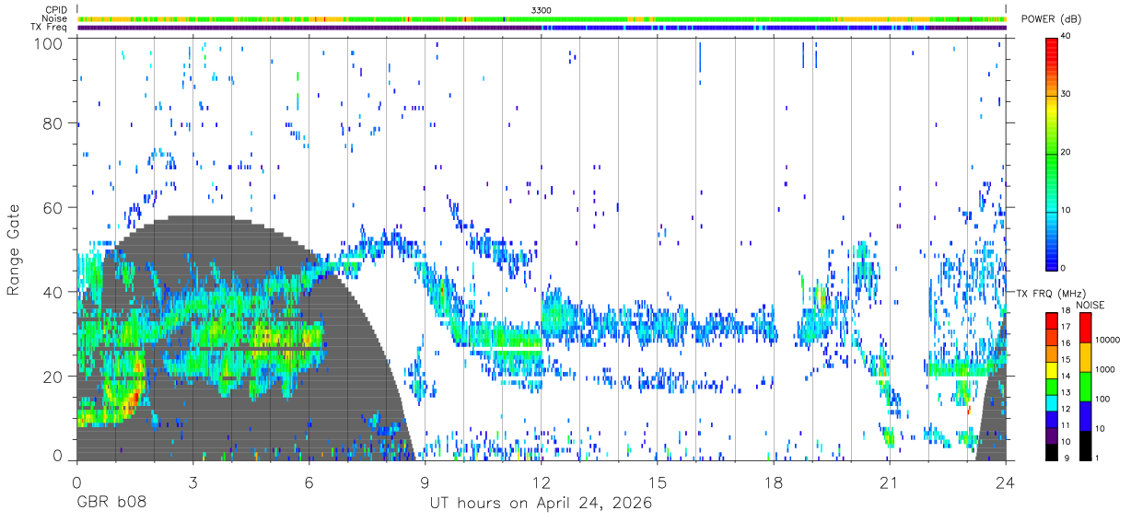Click the NOISE color bar
The height and width of the screenshot is (522, 1131).
1084,386
